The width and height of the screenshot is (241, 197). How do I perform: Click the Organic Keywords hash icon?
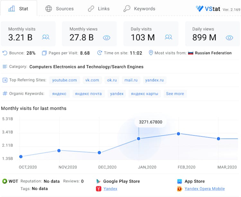coord(5,94)
